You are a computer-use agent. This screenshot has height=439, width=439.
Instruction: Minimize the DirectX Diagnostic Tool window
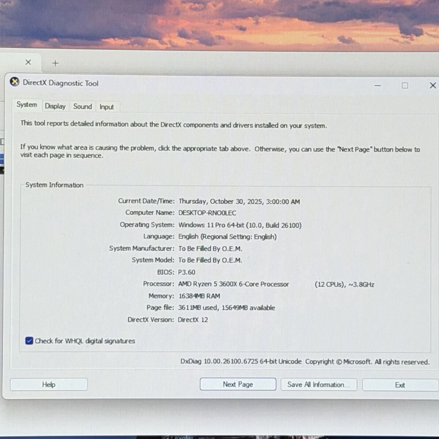[378, 86]
